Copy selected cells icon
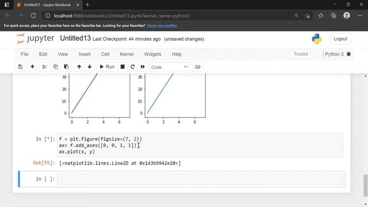 [x=56, y=67]
